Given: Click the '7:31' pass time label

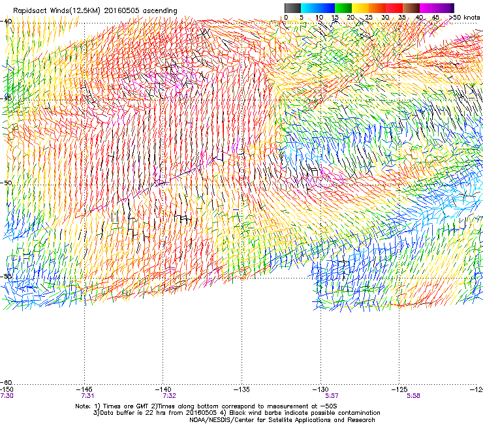Looking at the screenshot, I should tap(87, 396).
